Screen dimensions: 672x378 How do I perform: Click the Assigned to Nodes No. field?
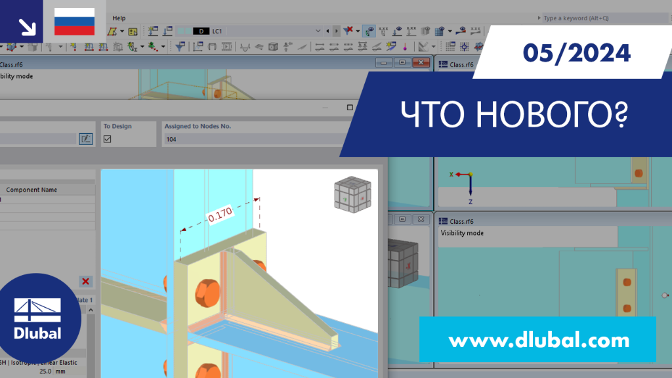[x=257, y=139]
